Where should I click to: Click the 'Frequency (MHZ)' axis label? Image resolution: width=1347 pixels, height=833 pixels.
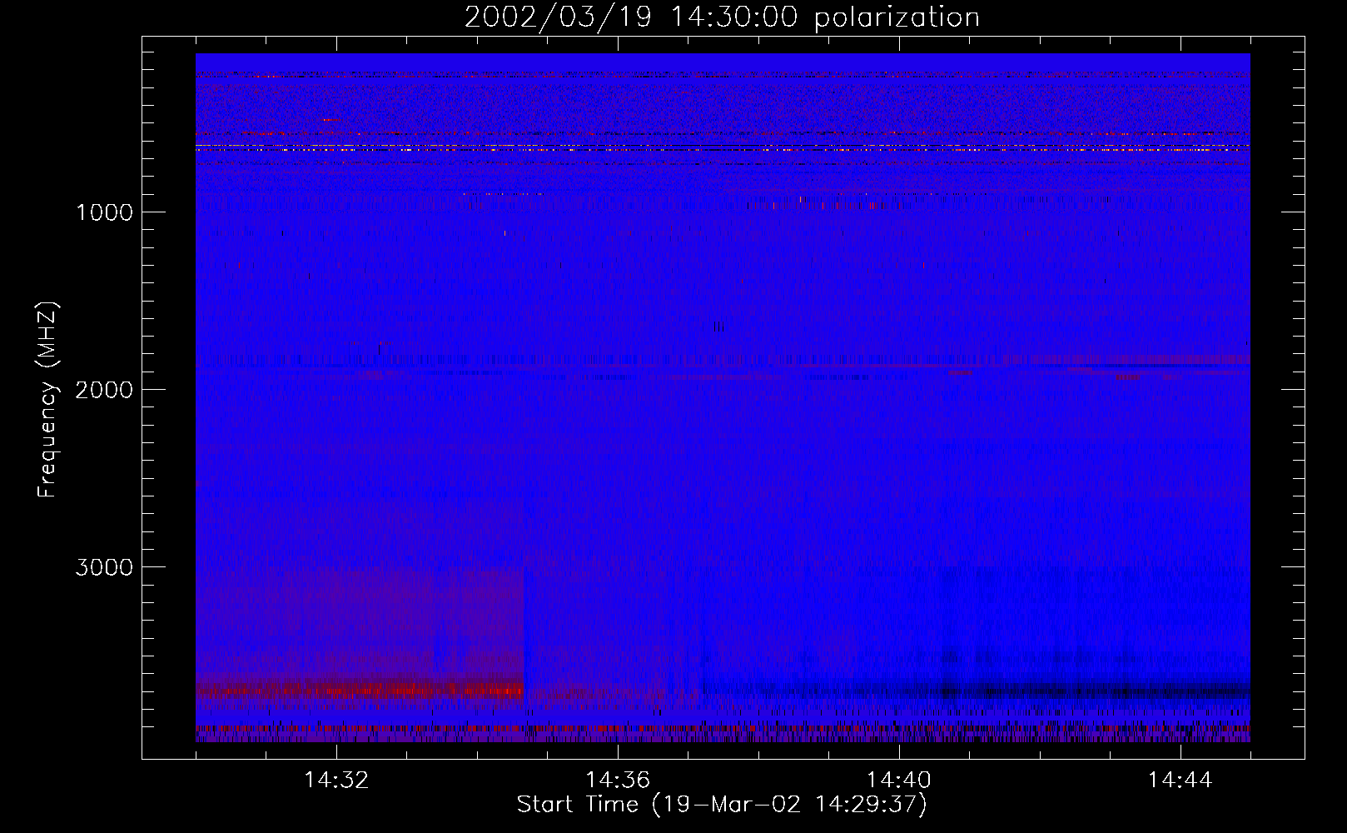[48, 400]
